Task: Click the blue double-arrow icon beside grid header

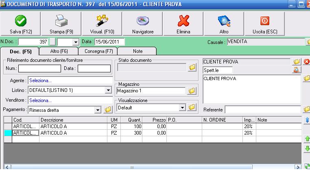Action: 307,120
